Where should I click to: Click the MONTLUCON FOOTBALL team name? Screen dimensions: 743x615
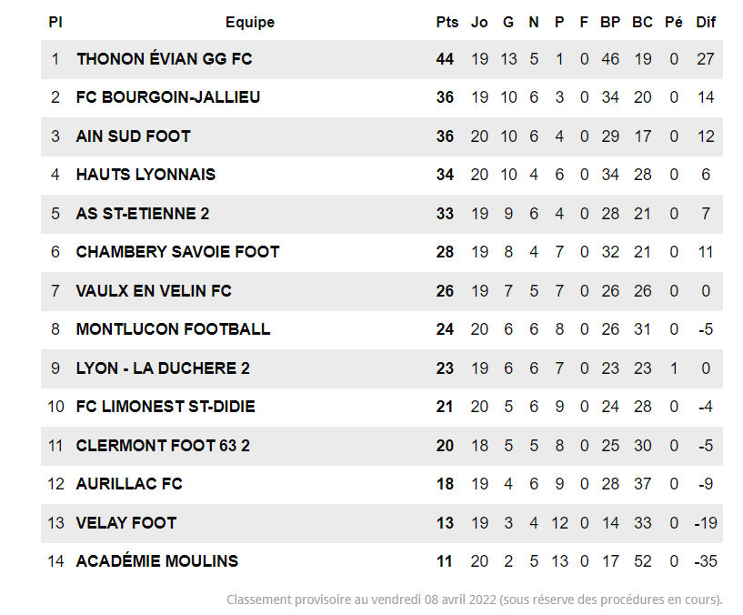tap(173, 329)
